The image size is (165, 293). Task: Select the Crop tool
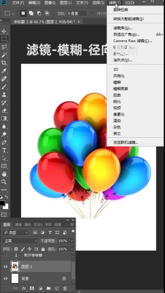point(4,63)
